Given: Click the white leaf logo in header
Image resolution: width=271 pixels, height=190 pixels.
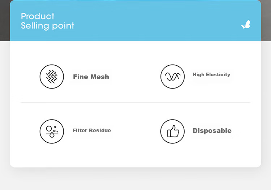Looking at the screenshot, I should point(246,24).
